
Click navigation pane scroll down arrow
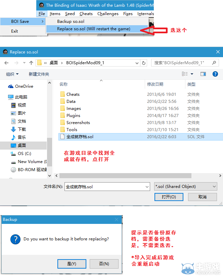[x=50, y=176]
